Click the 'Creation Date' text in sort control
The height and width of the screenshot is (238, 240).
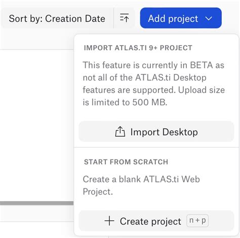point(75,18)
